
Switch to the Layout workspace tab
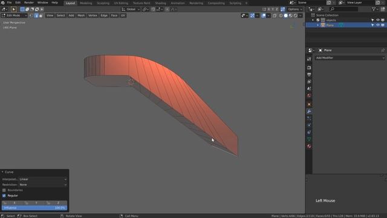tap(70, 3)
